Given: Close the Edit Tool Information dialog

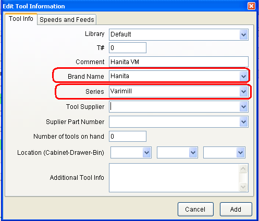Looking at the screenshot, I should click(251, 6).
